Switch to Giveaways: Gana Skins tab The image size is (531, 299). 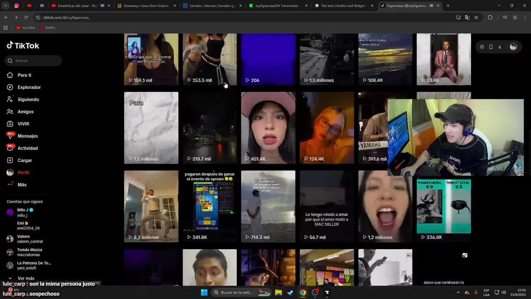click(146, 6)
